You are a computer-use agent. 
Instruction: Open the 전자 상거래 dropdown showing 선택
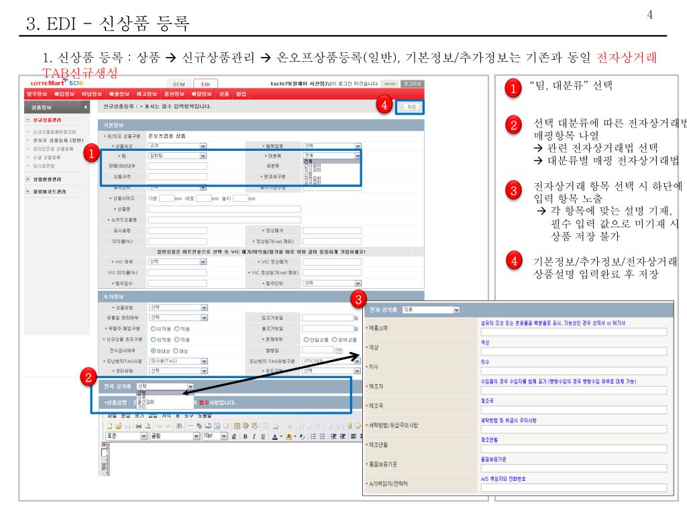(x=165, y=386)
